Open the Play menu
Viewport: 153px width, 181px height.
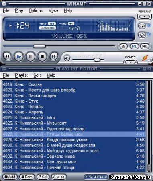(19, 11)
